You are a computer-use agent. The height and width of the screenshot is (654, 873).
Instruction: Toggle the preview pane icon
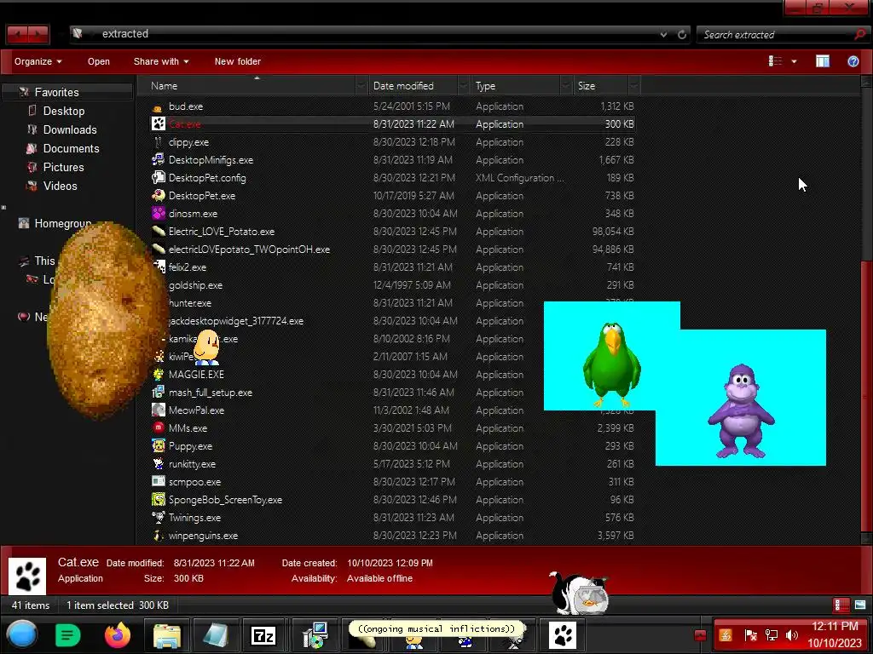[x=823, y=61]
